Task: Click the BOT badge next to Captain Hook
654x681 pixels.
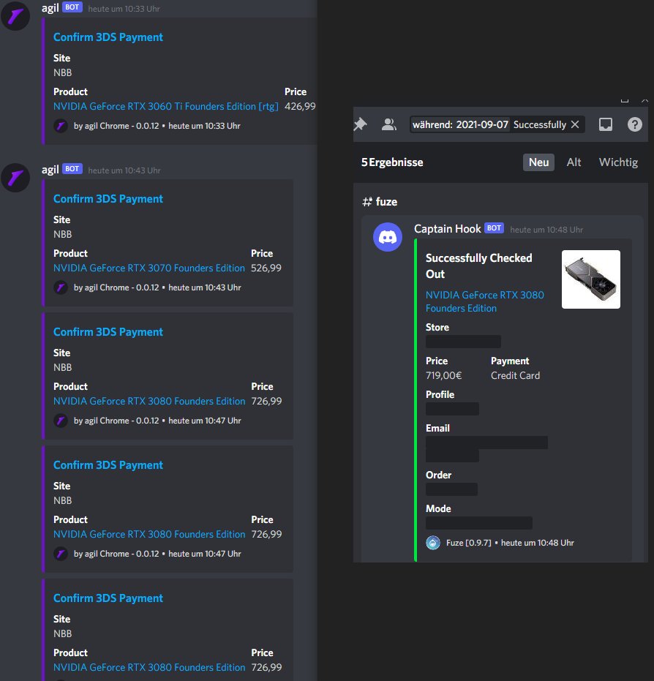Action: point(494,228)
